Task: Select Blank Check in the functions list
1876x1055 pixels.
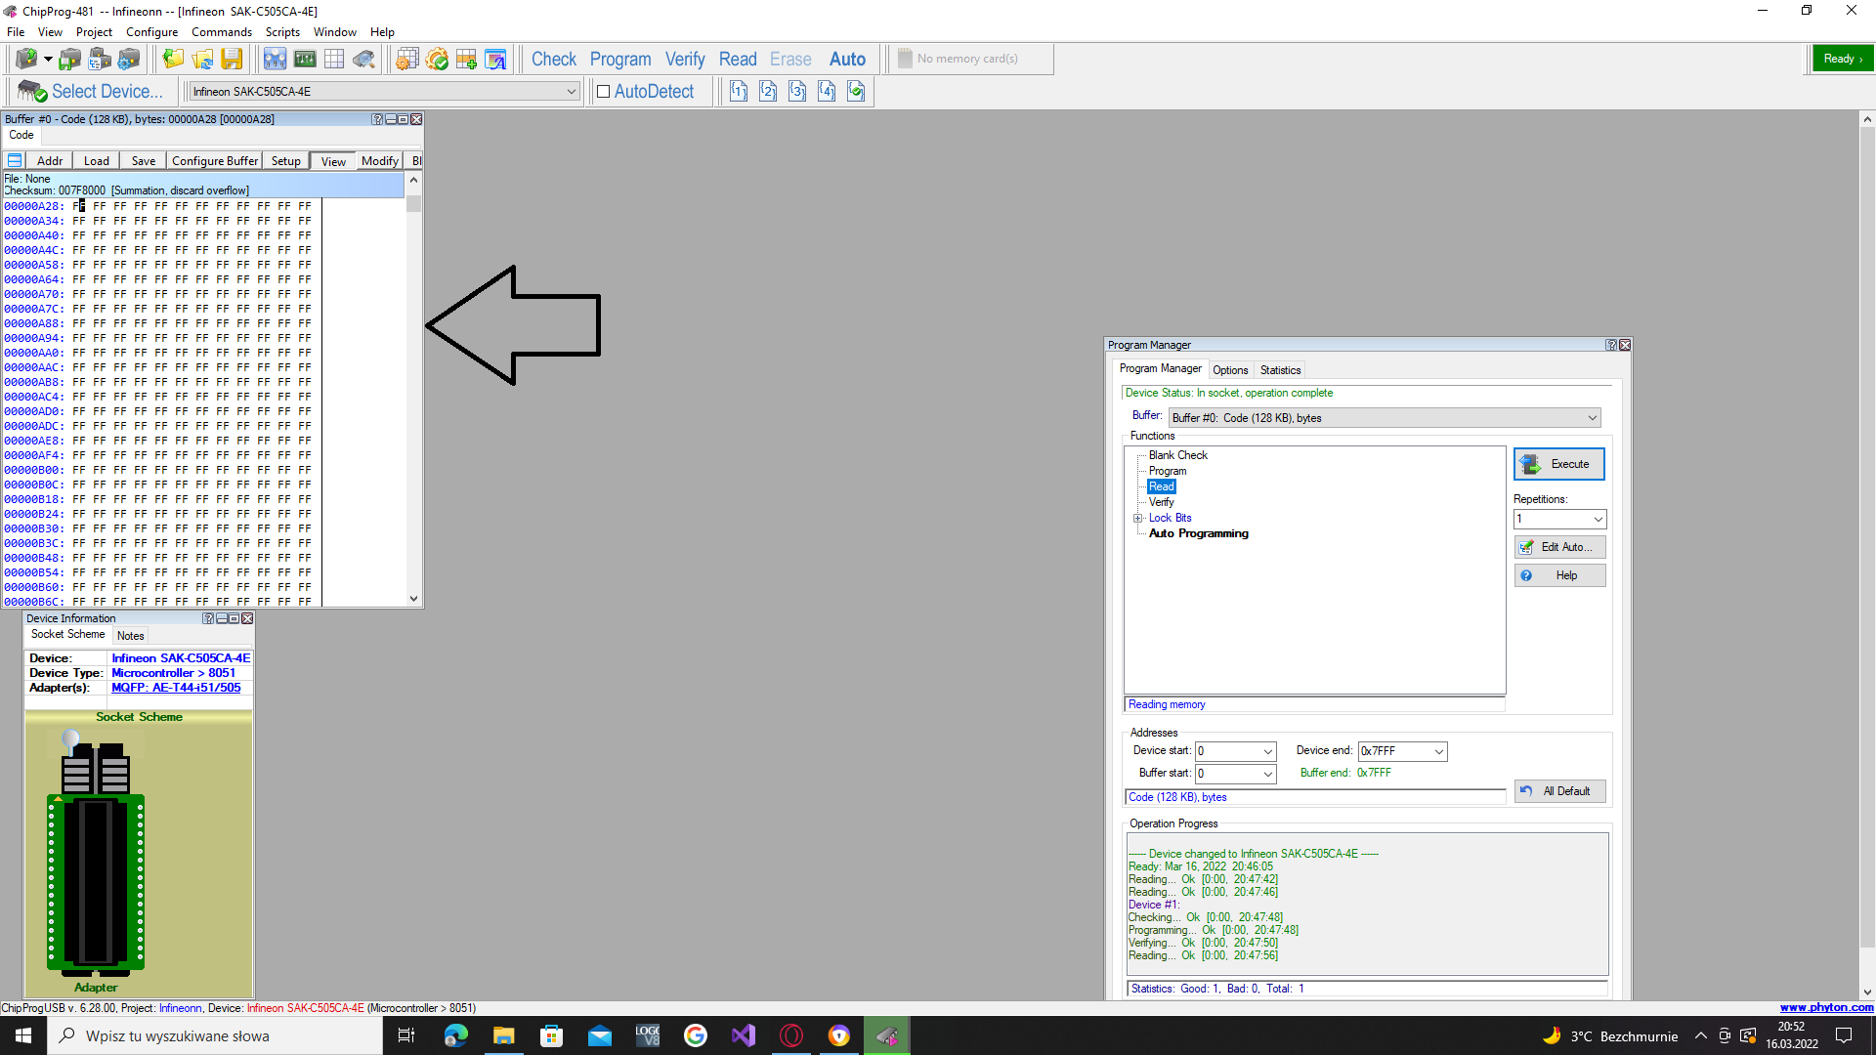Action: [x=1177, y=455]
